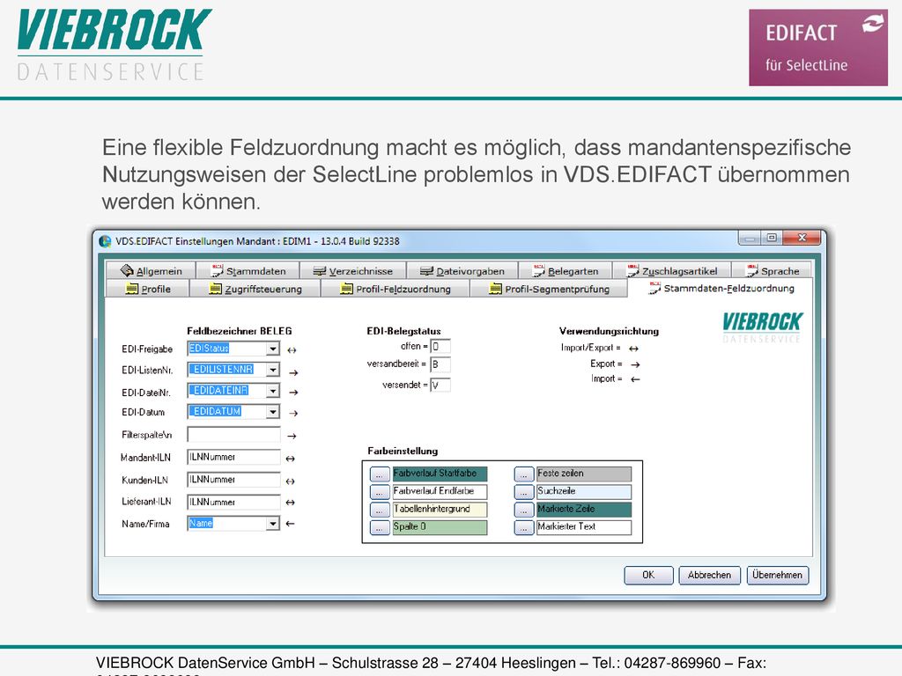This screenshot has height=676, width=902.
Task: Click the Filterspalte input field
Action: click(x=233, y=435)
